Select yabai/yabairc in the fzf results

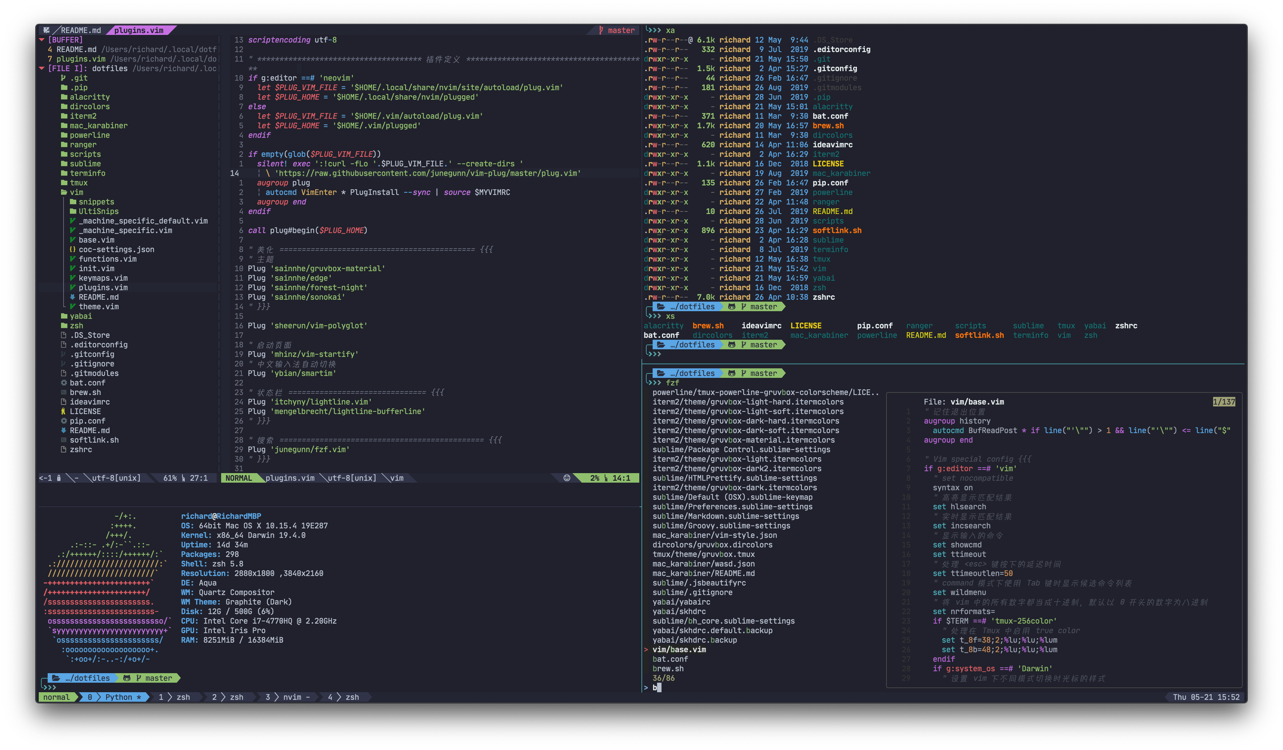click(681, 602)
